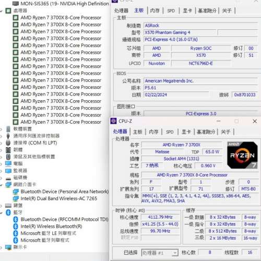
Task: Select 内存 tab in back CPU-Z window
Action: pyautogui.click(x=155, y=10)
